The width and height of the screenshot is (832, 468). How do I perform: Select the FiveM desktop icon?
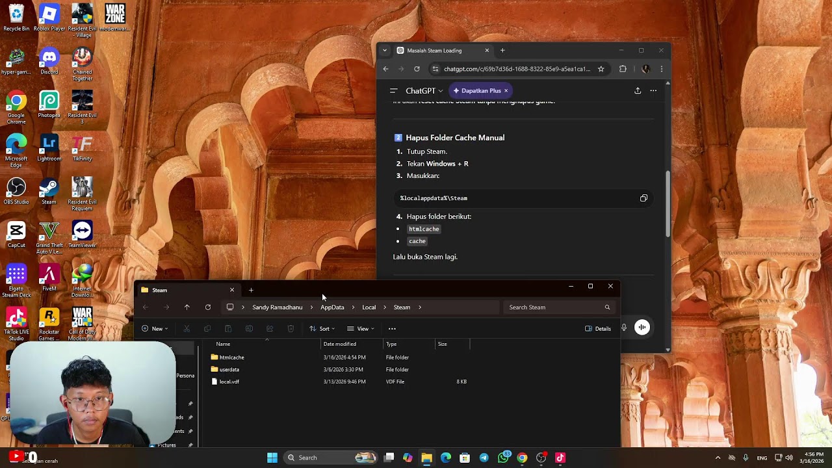coord(49,278)
